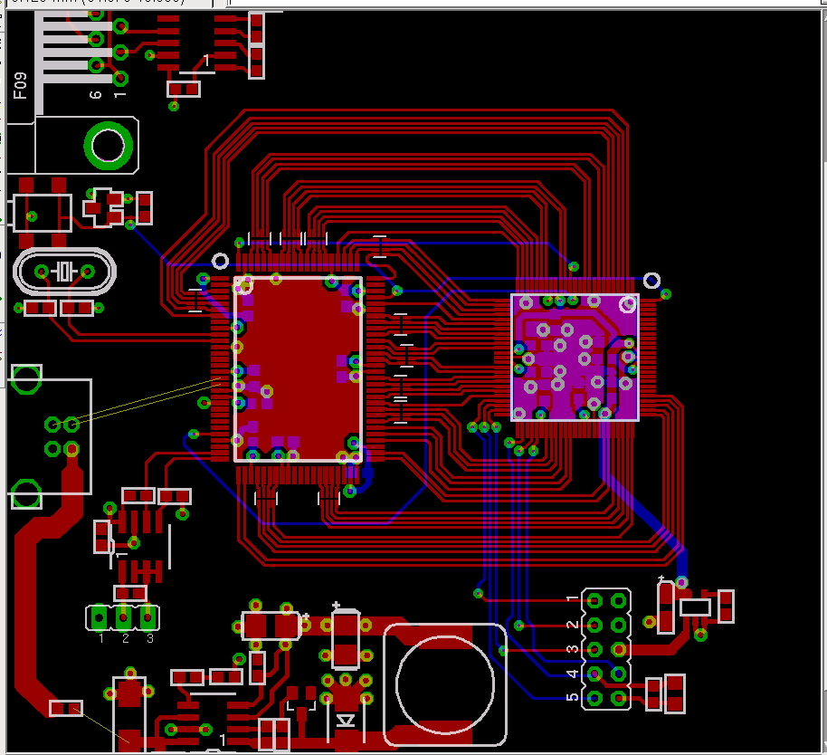Select pad 3 of the 3-pin header
The image size is (827, 755).
click(147, 618)
